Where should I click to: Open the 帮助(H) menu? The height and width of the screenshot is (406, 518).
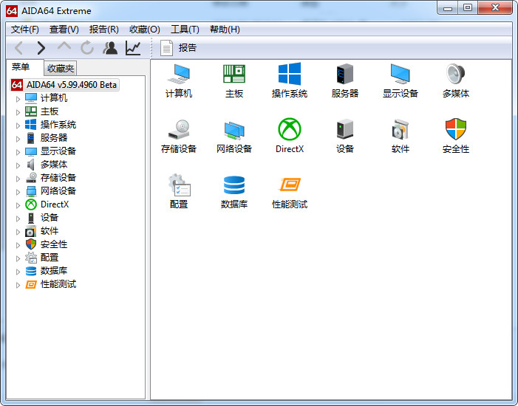[x=225, y=30]
